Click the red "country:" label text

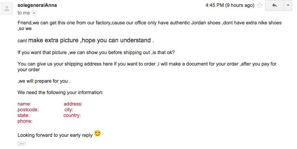72,115
